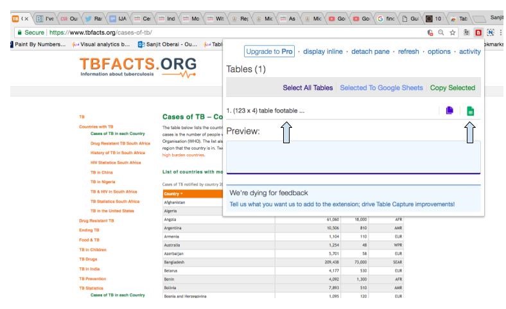Select the '(123 x 4) table footable' entry
The height and width of the screenshot is (309, 506).
coord(265,110)
